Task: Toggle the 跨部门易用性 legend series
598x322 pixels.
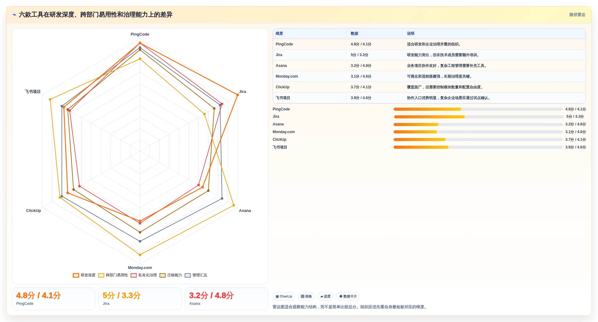Action: pos(113,275)
